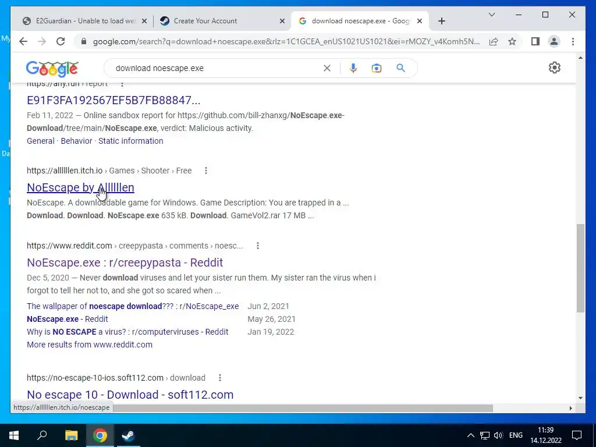Open the Chrome side panel
The height and width of the screenshot is (447, 596).
point(535,41)
